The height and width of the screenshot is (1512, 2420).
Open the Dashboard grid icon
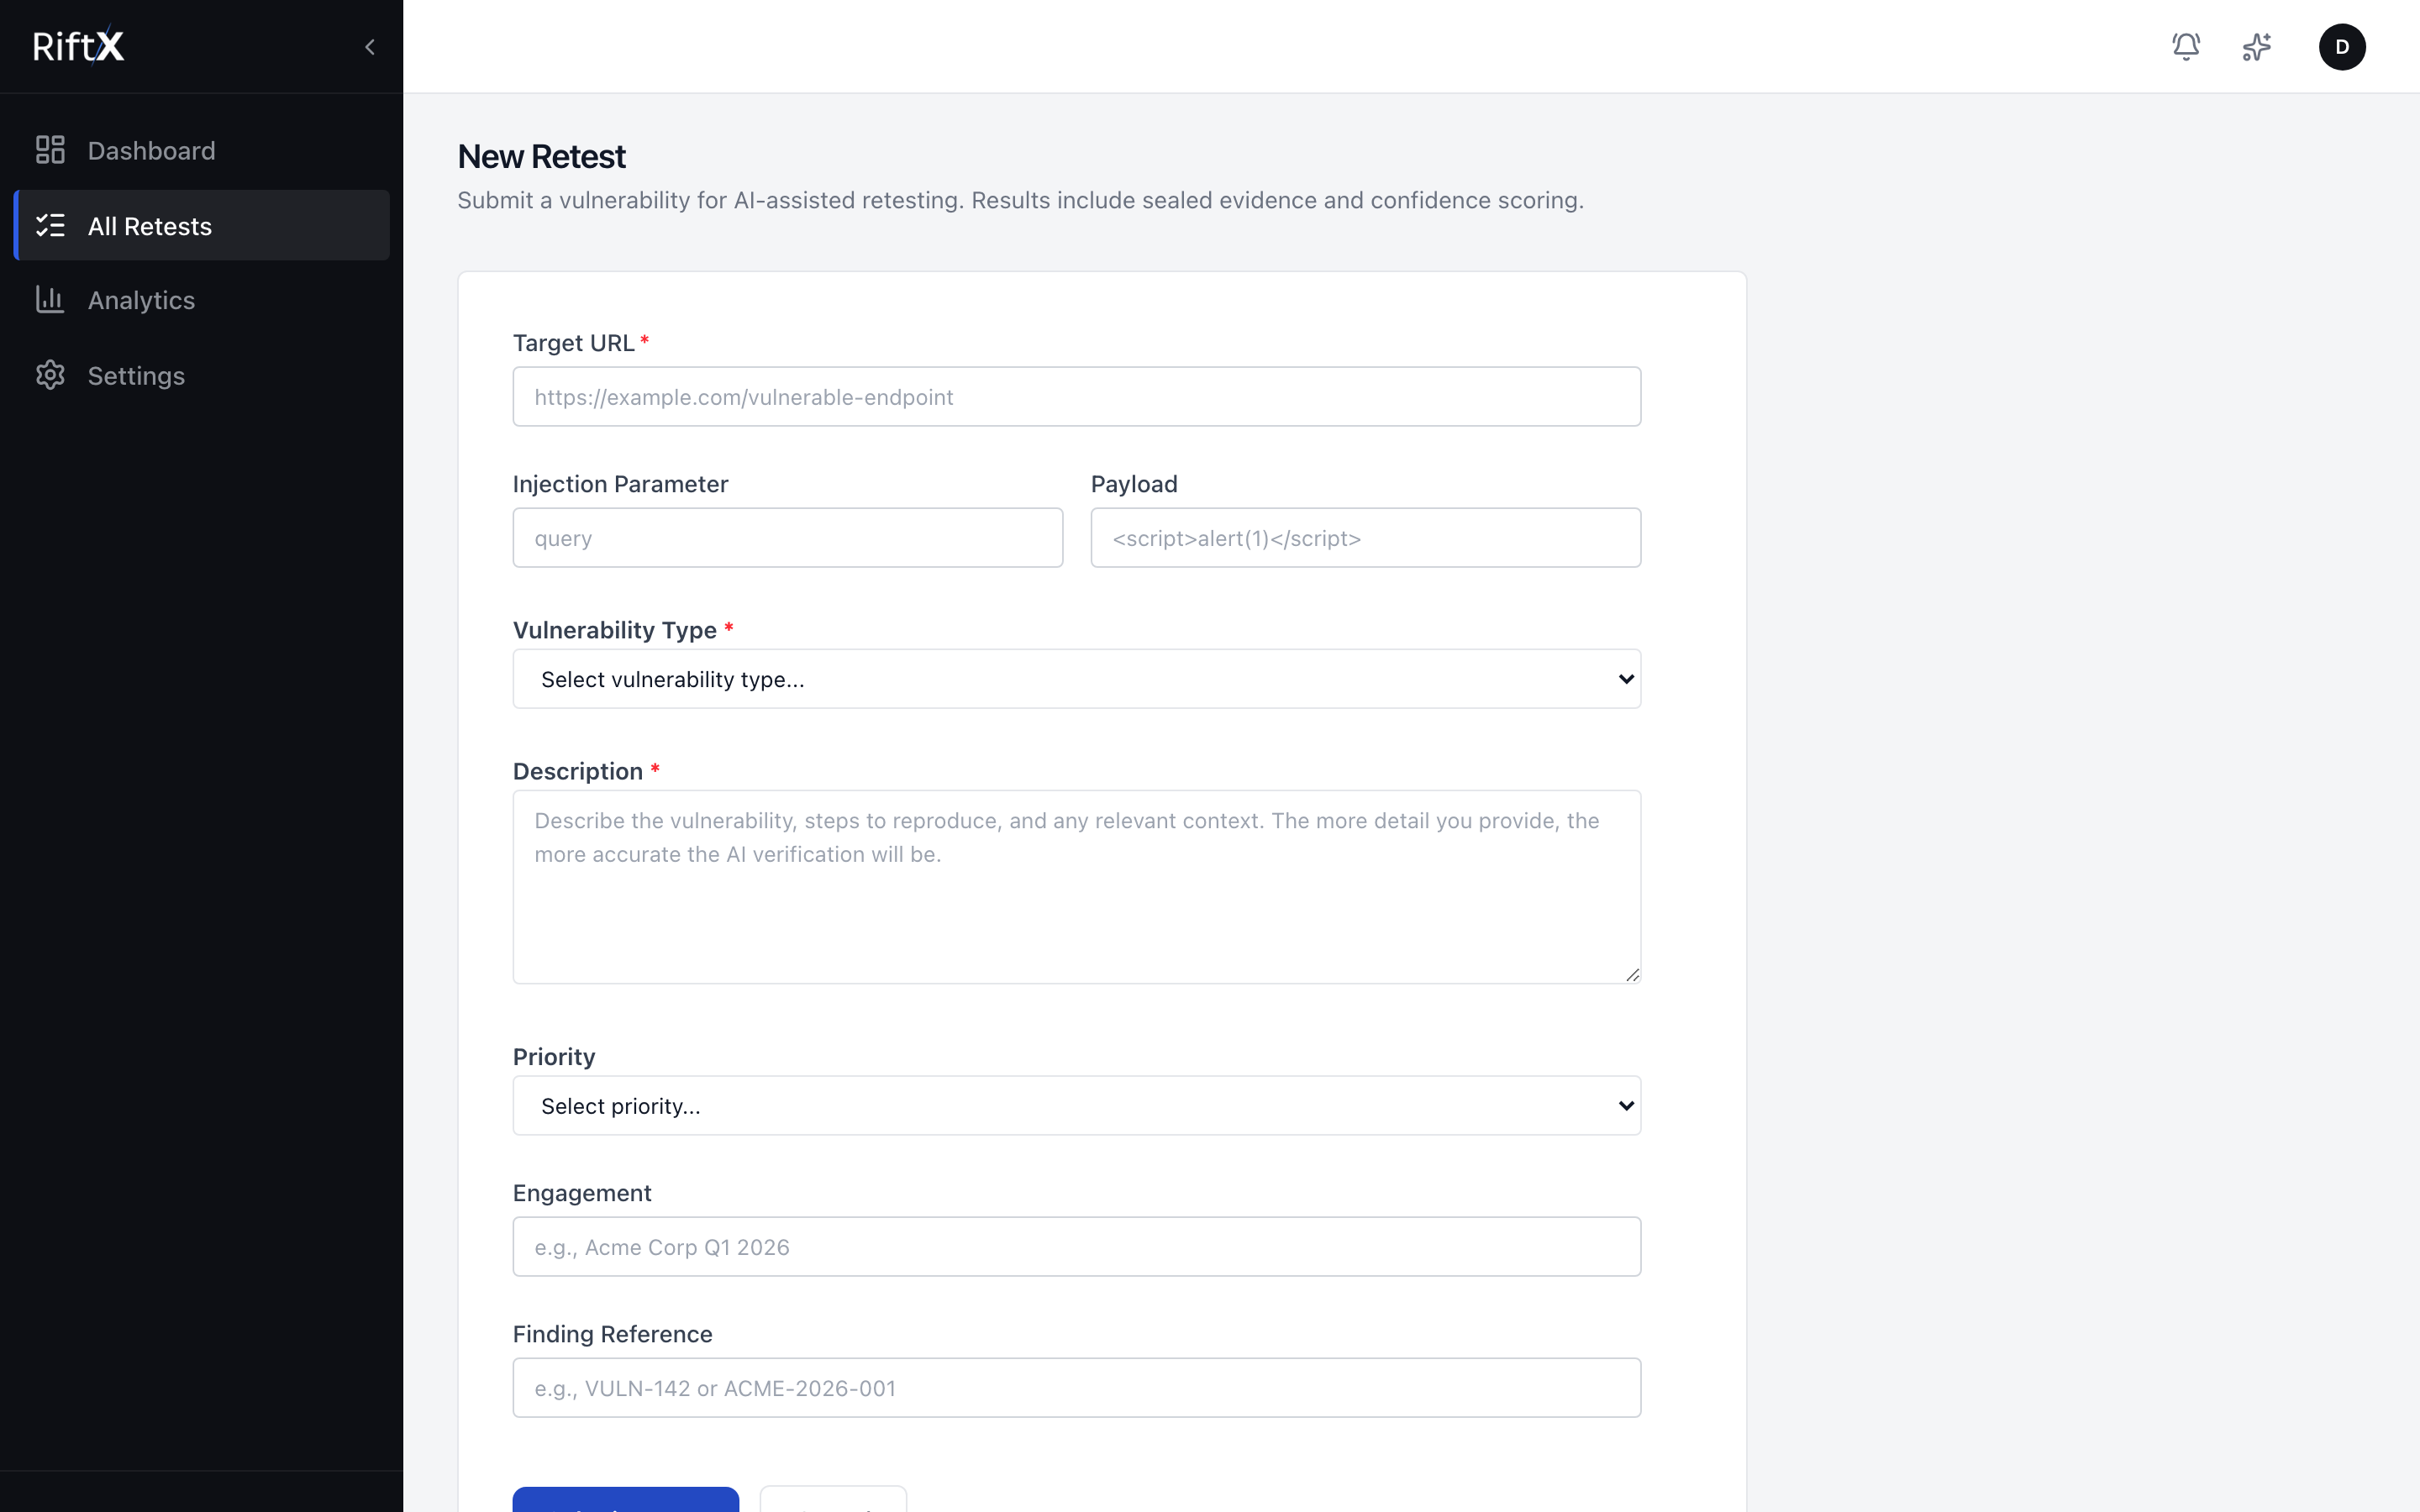[x=50, y=150]
